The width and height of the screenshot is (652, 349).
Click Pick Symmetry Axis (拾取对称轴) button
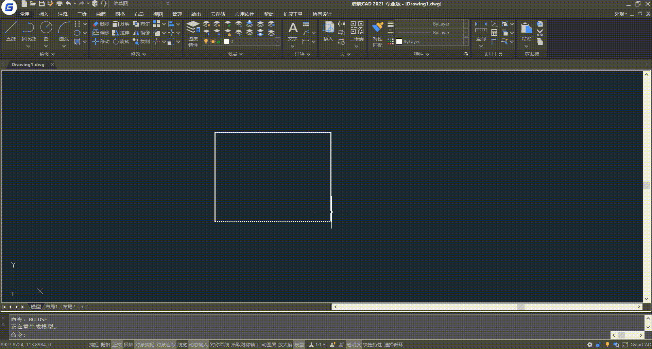(243, 345)
